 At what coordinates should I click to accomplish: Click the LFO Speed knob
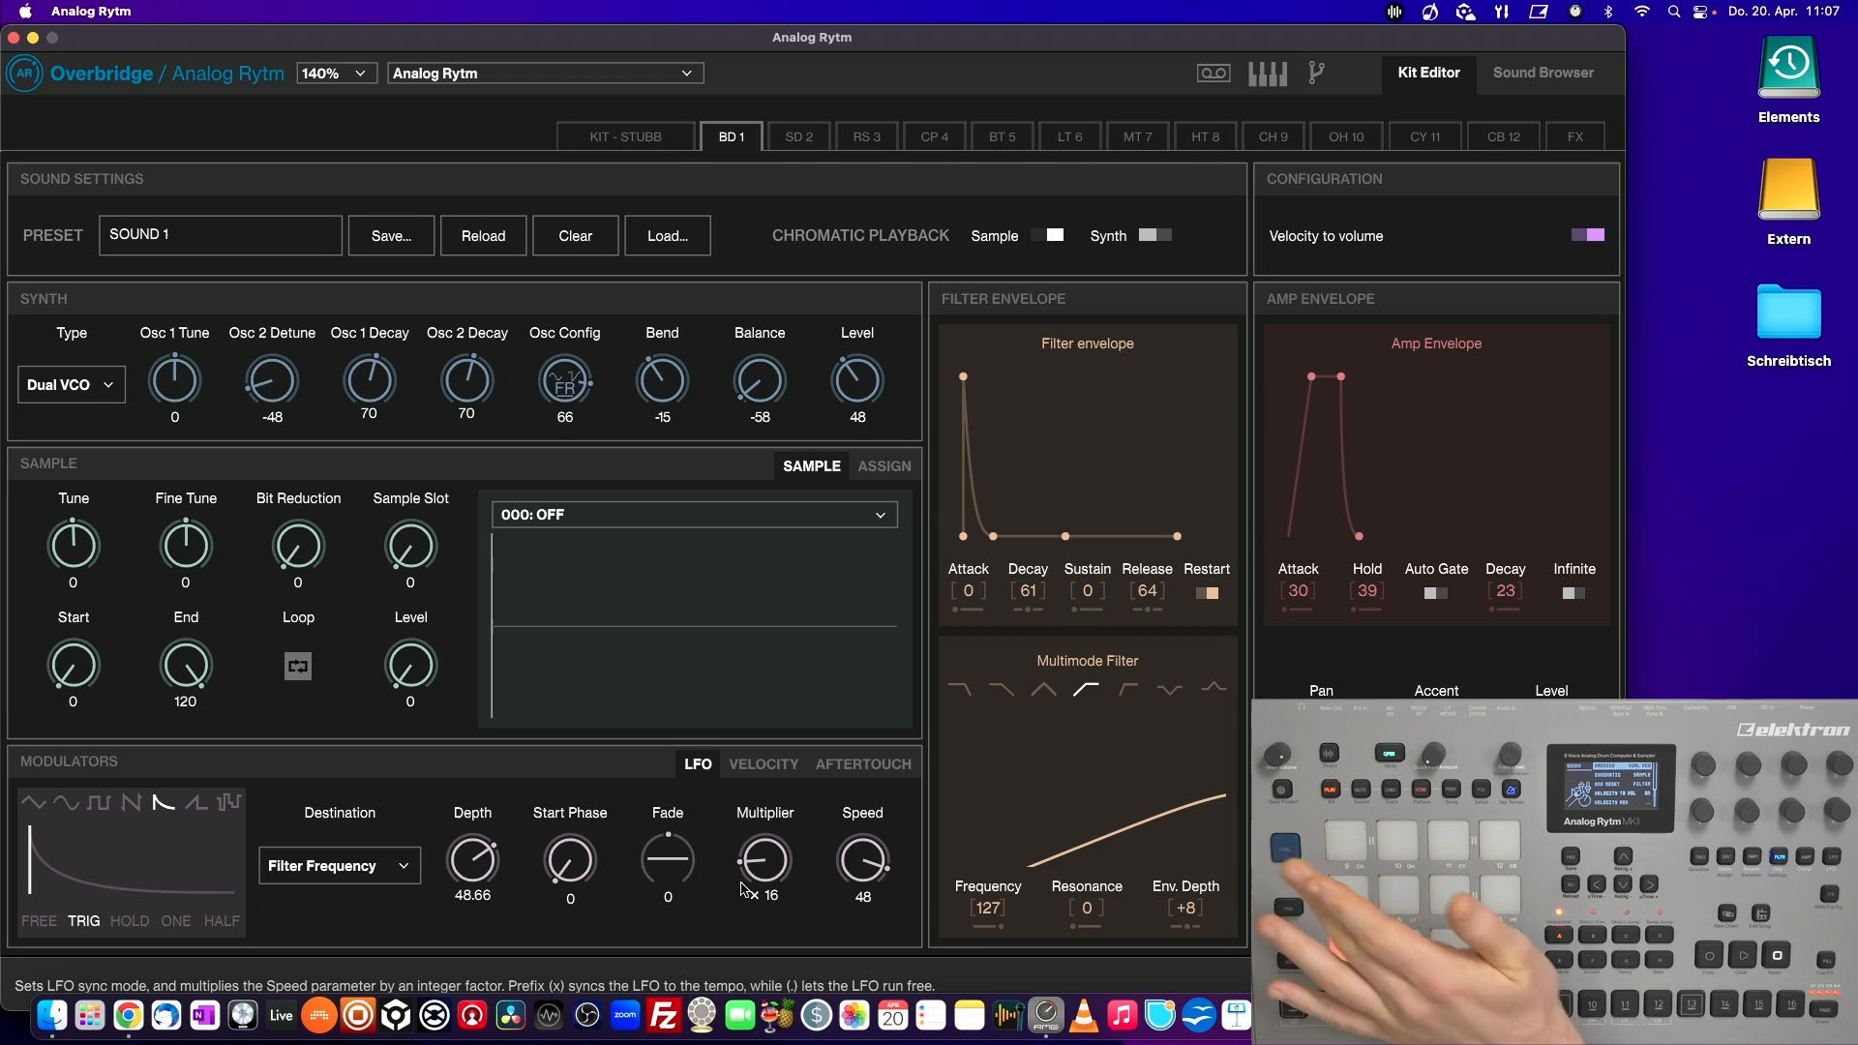coord(862,860)
